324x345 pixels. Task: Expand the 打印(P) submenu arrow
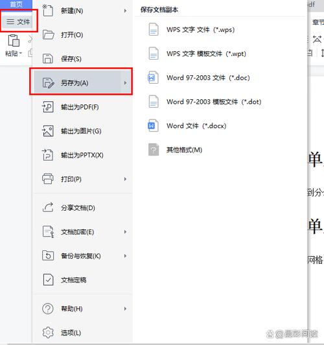[x=125, y=179]
